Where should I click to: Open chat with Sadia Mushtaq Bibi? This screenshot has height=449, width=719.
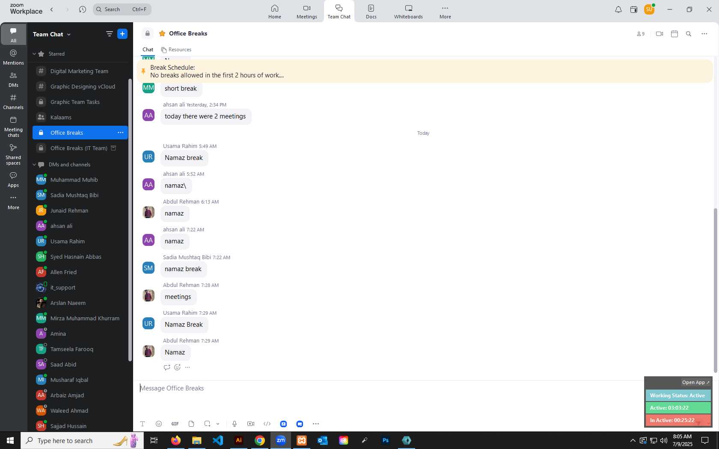coord(80,195)
